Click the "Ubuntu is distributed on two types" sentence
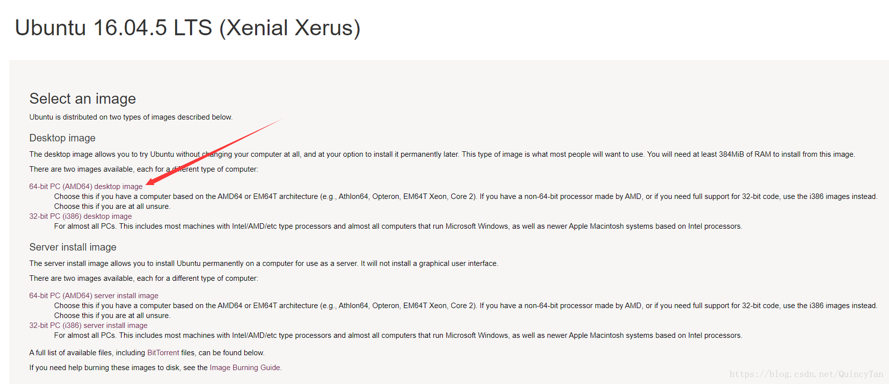889x384 pixels. [131, 117]
